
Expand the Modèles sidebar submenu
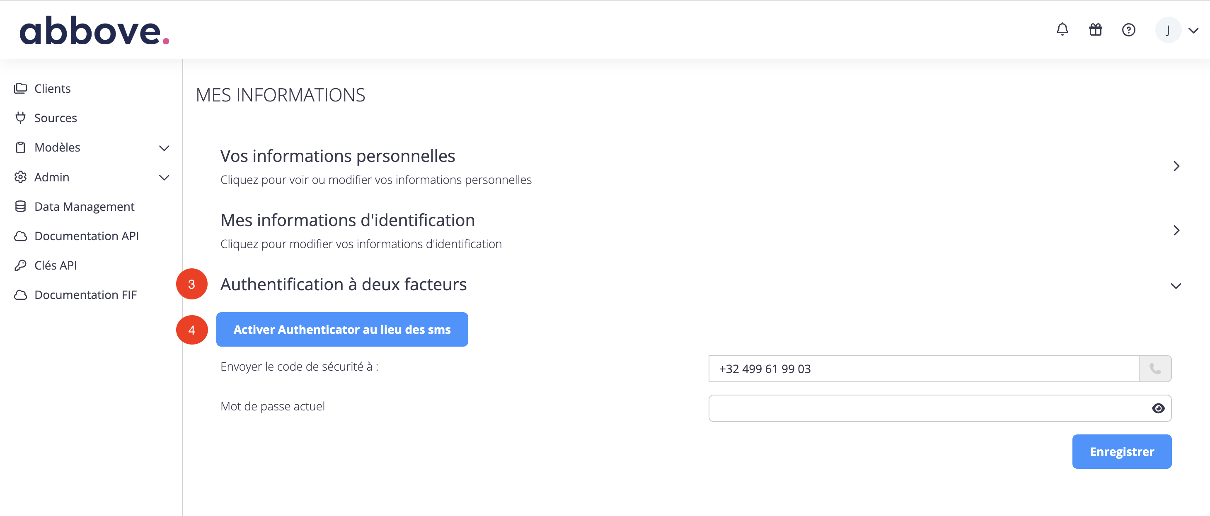point(164,148)
